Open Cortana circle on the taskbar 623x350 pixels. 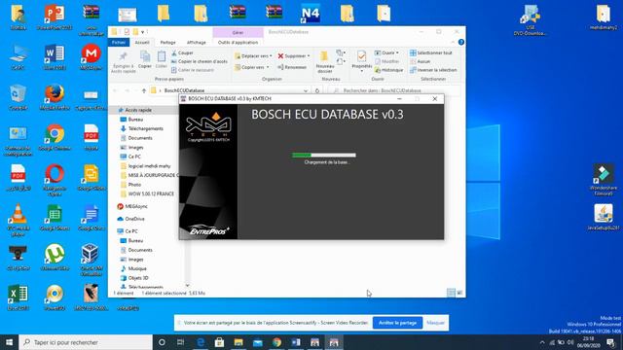[162, 342]
